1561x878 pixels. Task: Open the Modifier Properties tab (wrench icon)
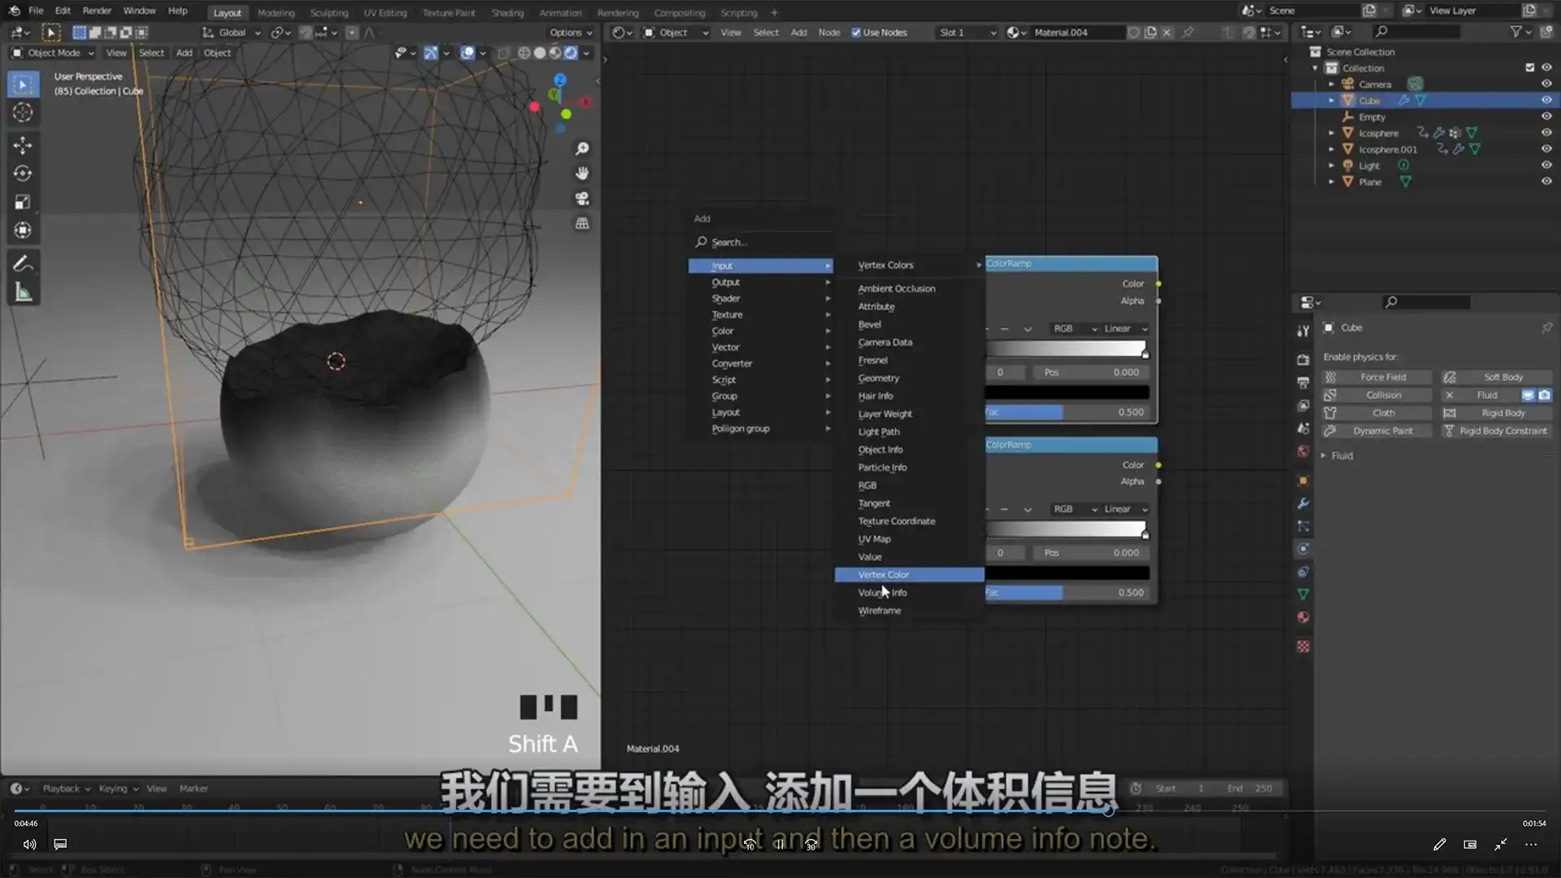1303,503
